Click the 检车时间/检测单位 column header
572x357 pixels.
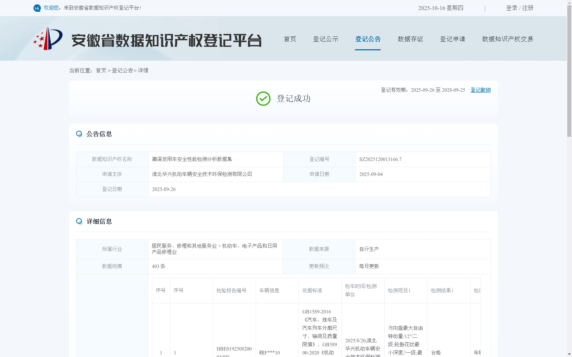click(x=363, y=291)
